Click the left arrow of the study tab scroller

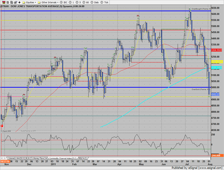coord(2,158)
